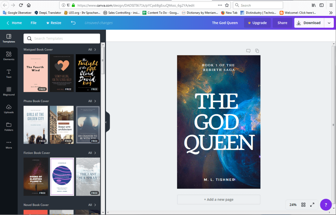
Task: Open the Uploads panel
Action: pos(9,109)
